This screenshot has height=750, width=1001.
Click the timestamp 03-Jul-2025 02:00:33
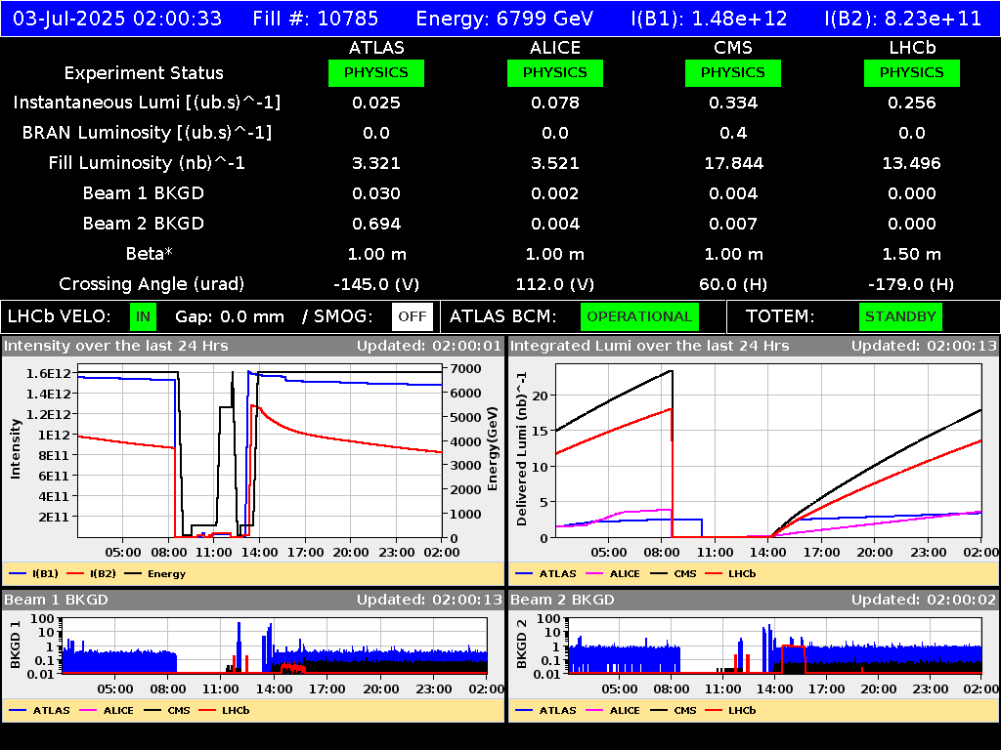pyautogui.click(x=117, y=19)
